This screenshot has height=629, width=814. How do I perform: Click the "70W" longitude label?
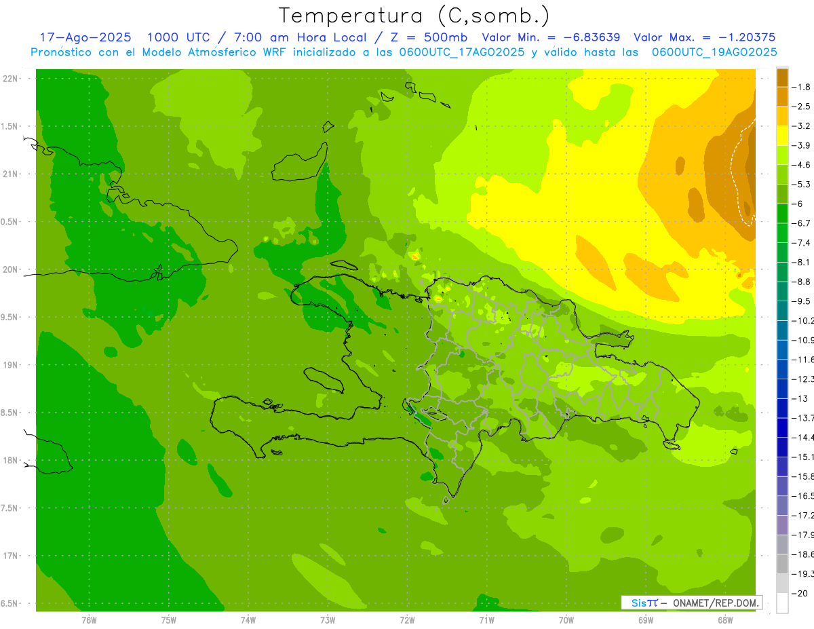(x=566, y=620)
